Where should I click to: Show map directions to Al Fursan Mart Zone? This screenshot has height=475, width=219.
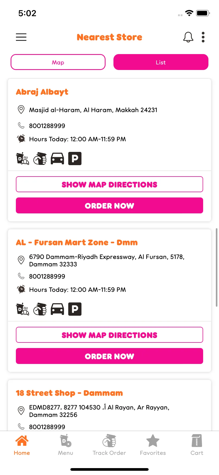coord(109,335)
